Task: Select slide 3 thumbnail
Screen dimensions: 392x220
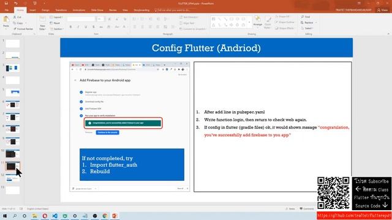Action: click(x=12, y=68)
